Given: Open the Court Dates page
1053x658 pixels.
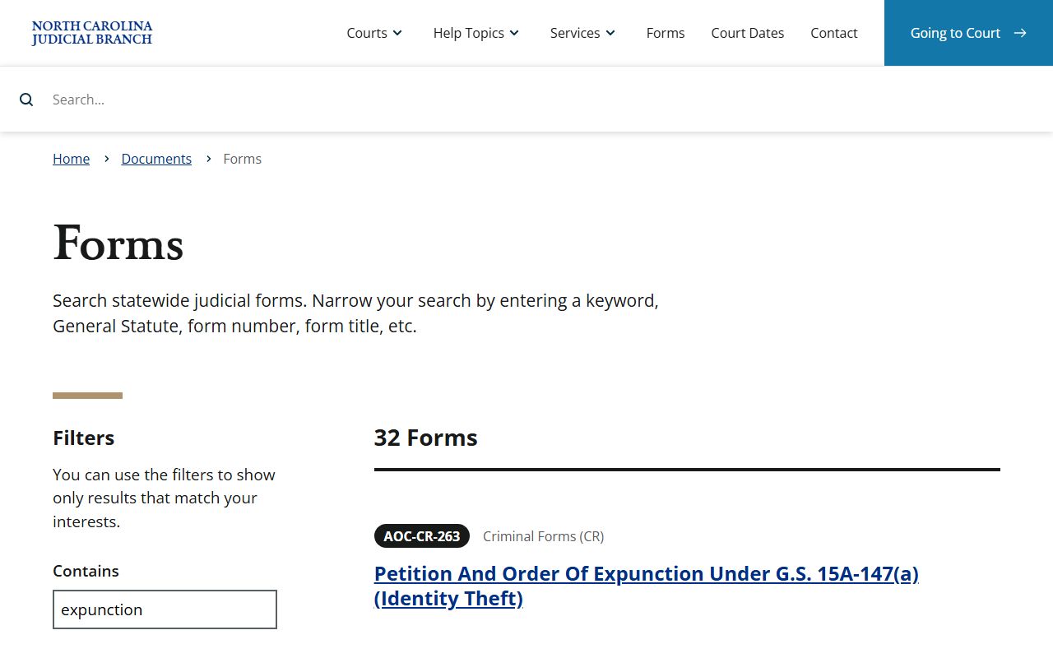Looking at the screenshot, I should click(747, 33).
